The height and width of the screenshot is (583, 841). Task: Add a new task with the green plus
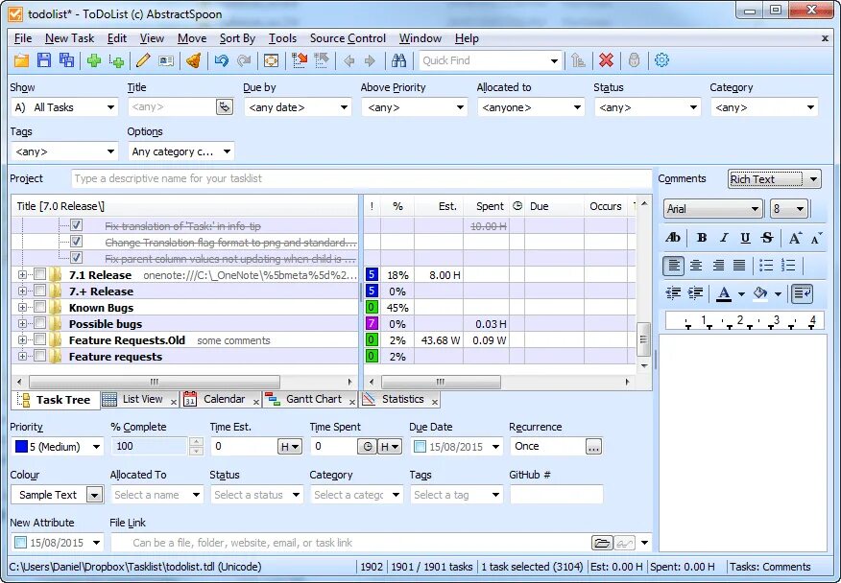(94, 60)
